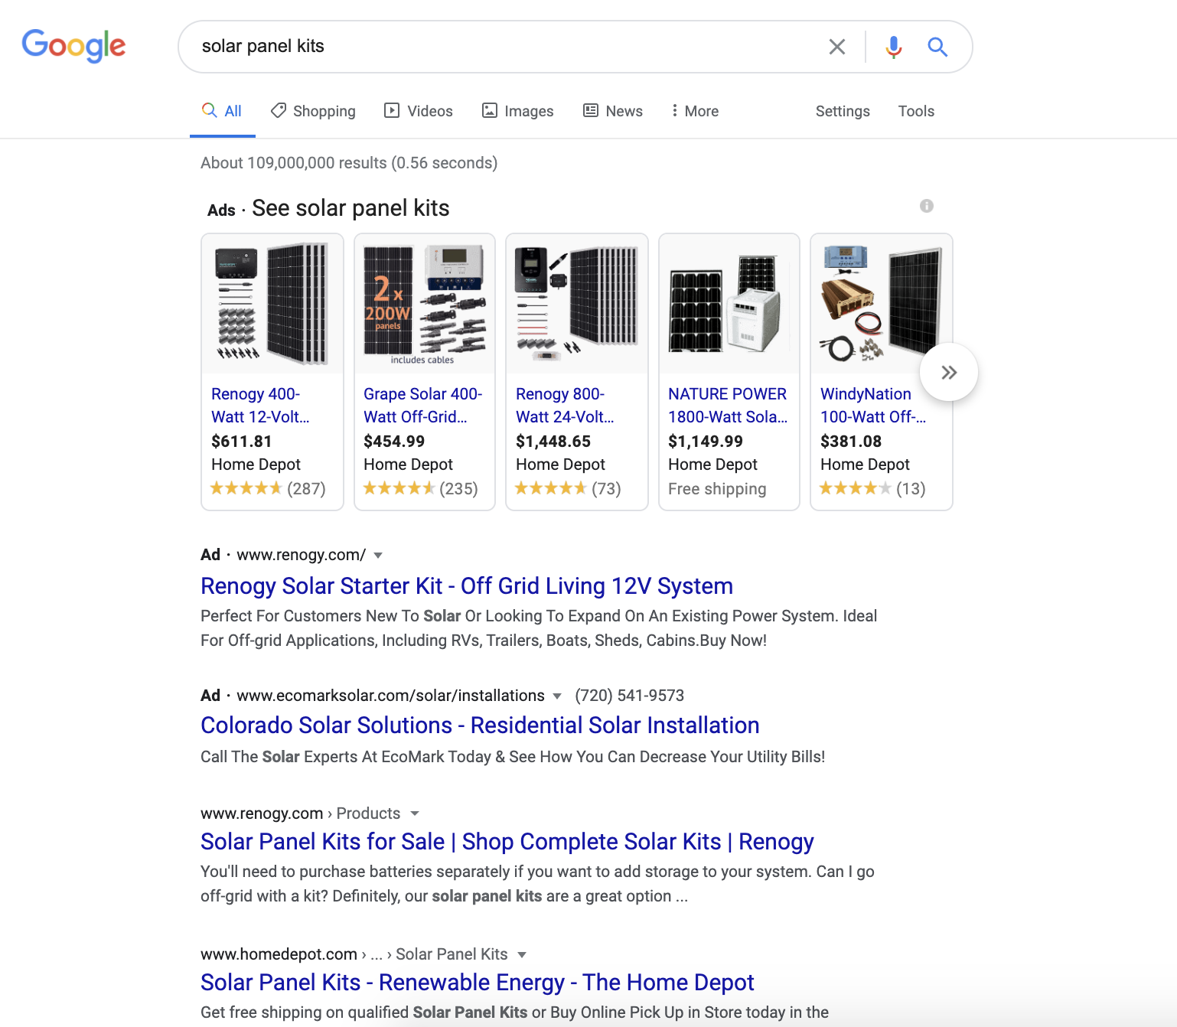1177x1027 pixels.
Task: Open the search Tools menu
Action: (916, 111)
